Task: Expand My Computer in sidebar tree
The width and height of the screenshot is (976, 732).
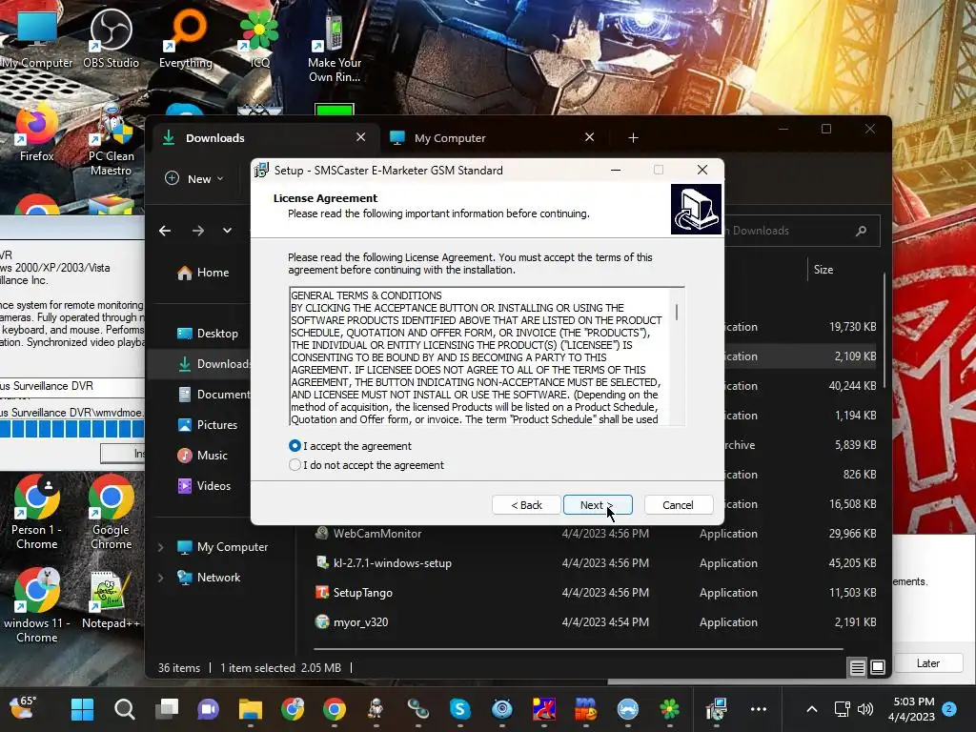Action: pos(160,547)
